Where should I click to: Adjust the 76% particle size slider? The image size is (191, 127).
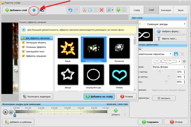[x=169, y=77]
